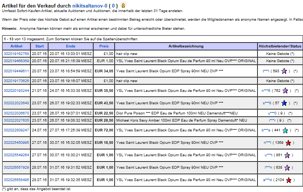Viewport: 303px width, 192px height.
Task: Open item 302022026670
Action: (x=17, y=113)
